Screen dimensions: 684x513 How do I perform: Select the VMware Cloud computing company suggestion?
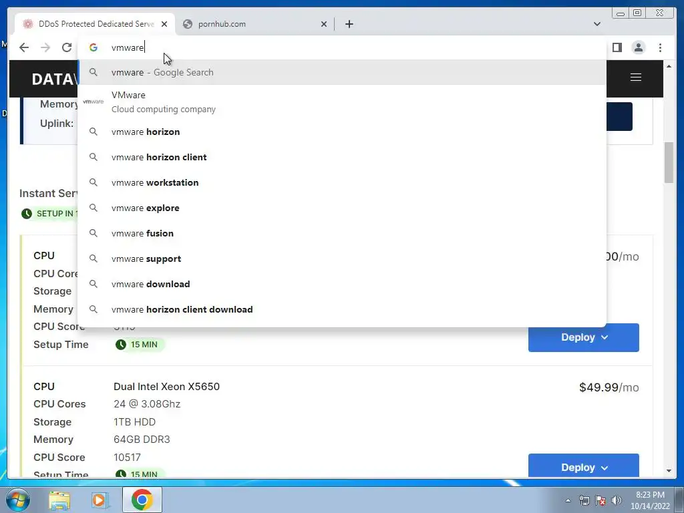tap(342, 102)
